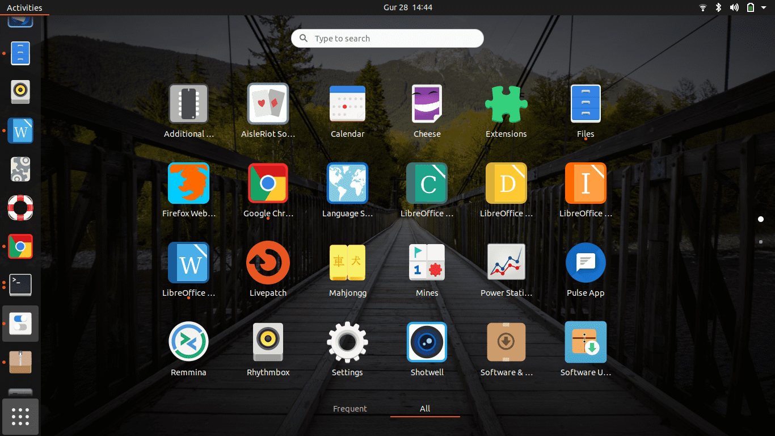The height and width of the screenshot is (436, 775).
Task: Switch to the Frequent tab
Action: pos(350,409)
